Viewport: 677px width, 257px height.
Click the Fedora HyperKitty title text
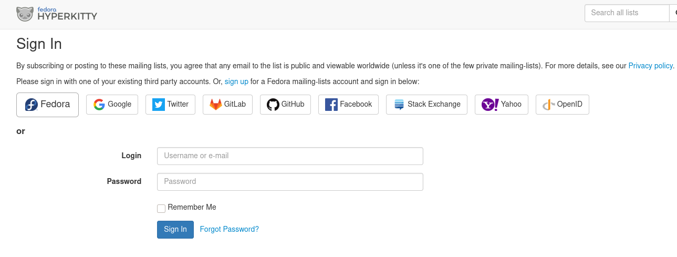(x=67, y=15)
